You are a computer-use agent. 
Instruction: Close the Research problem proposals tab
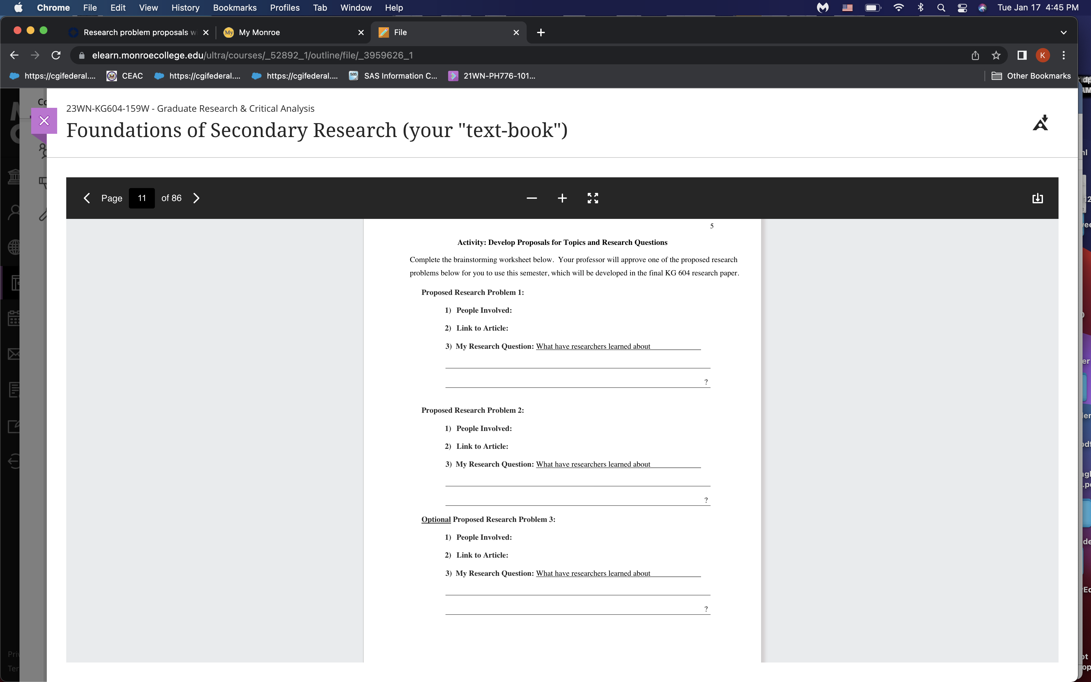pyautogui.click(x=206, y=32)
